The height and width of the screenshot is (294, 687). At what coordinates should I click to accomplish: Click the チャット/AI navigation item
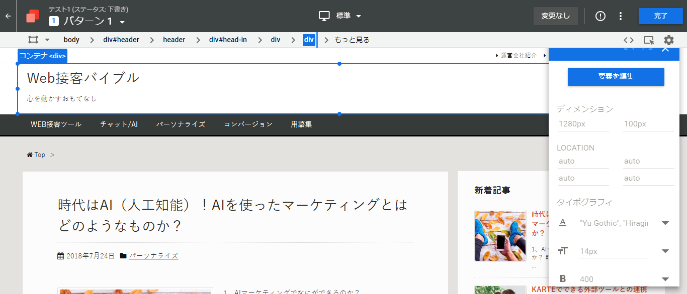click(119, 124)
